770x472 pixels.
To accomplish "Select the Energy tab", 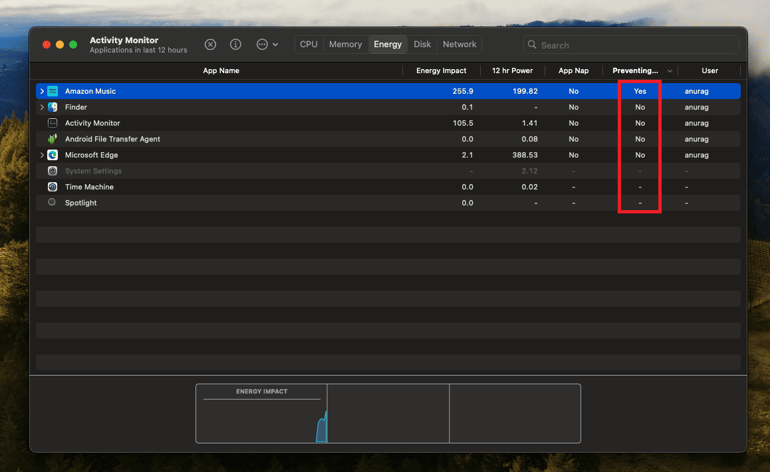I will 388,44.
